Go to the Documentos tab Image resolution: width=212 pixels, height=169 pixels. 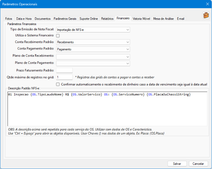tap(43, 19)
